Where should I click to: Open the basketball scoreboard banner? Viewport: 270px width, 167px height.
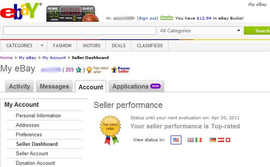pos(73,14)
